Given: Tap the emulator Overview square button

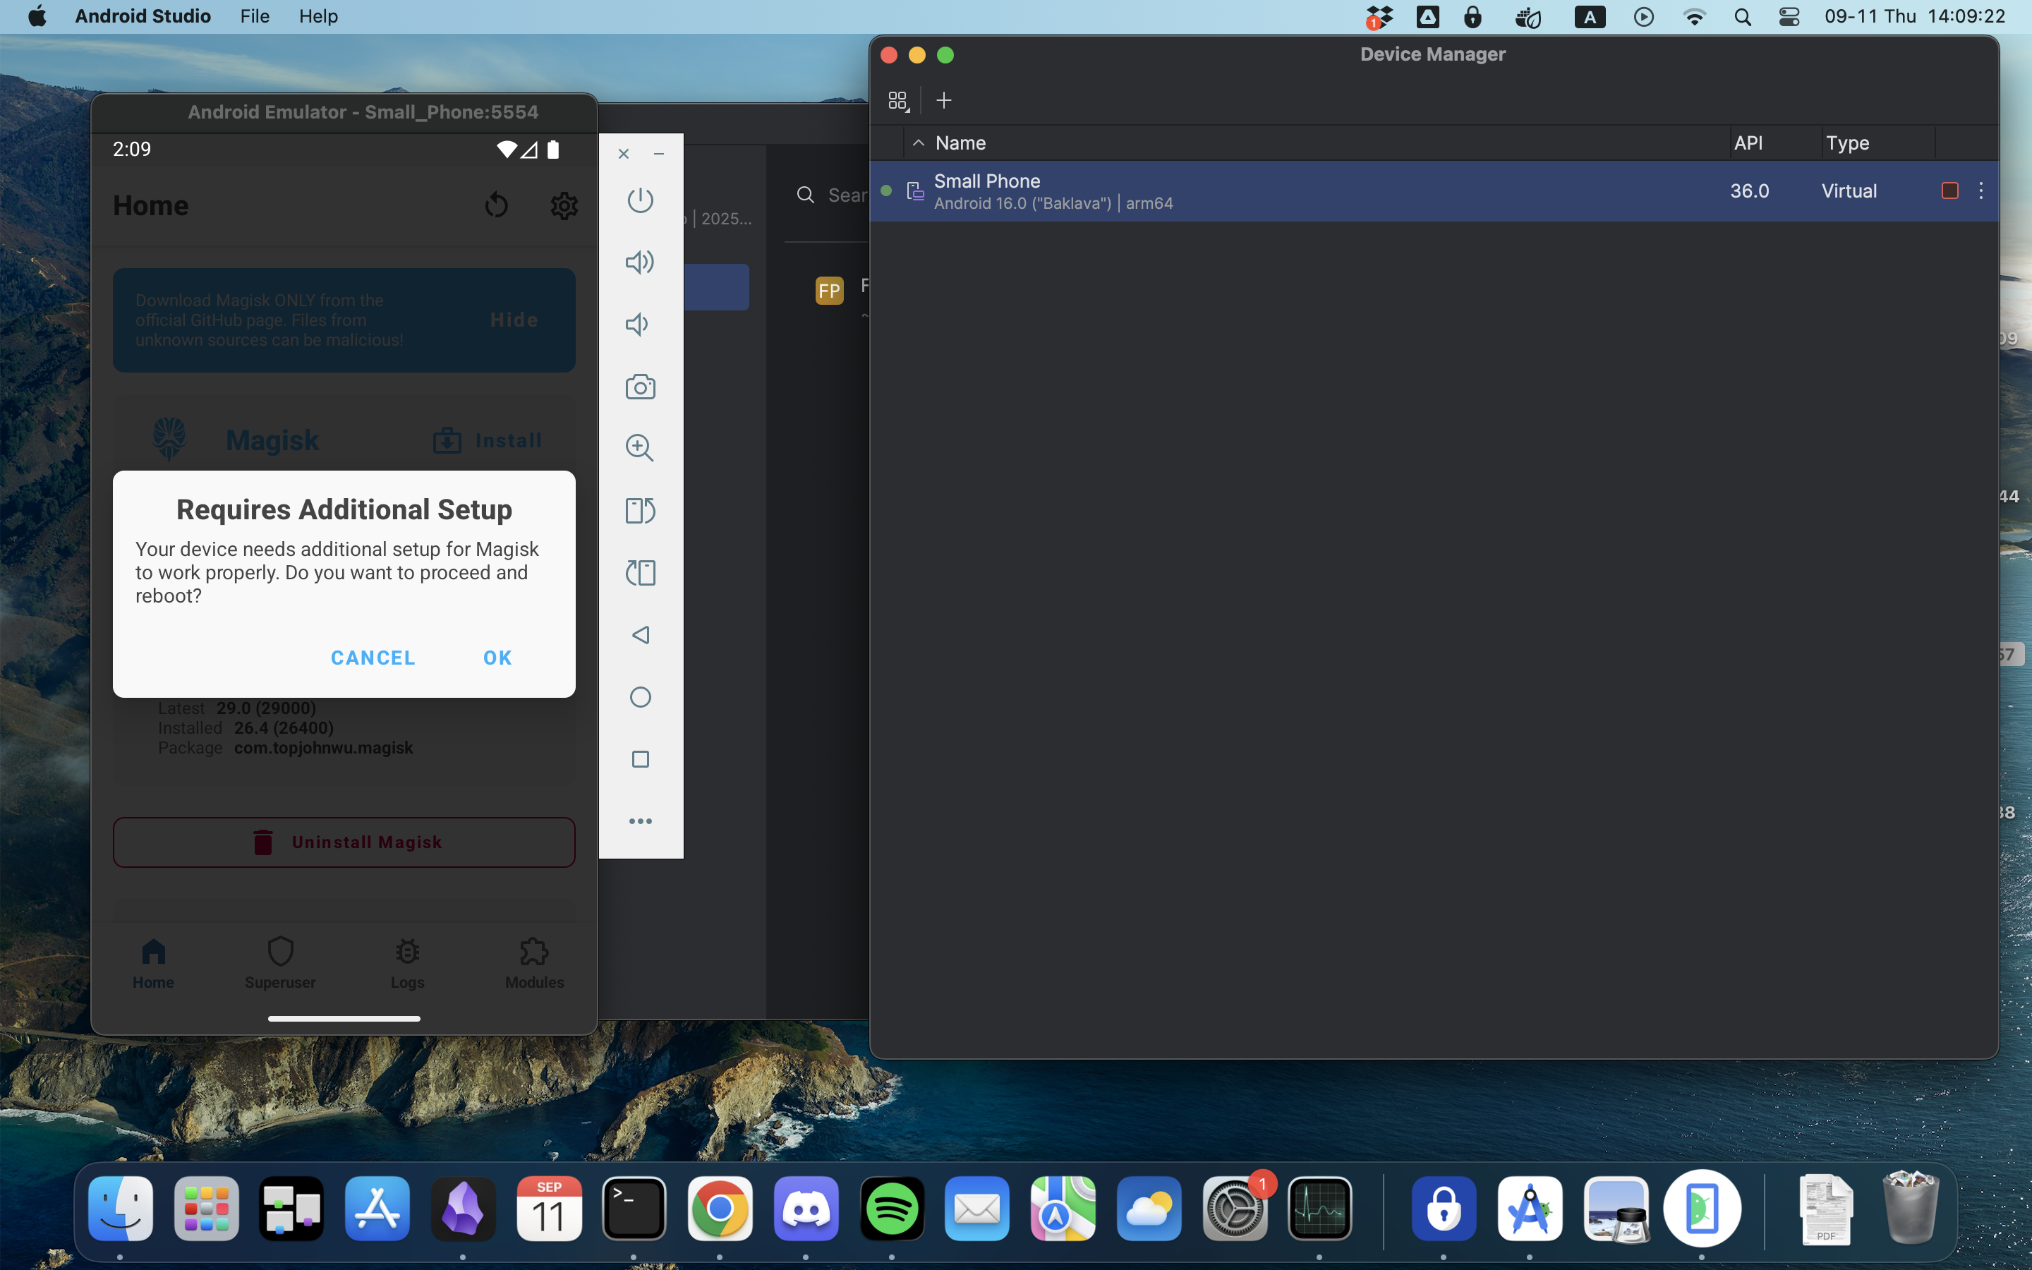Looking at the screenshot, I should (640, 759).
